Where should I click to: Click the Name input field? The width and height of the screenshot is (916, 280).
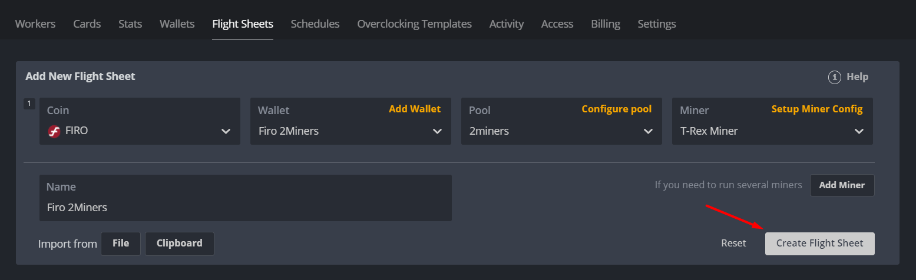click(x=245, y=207)
